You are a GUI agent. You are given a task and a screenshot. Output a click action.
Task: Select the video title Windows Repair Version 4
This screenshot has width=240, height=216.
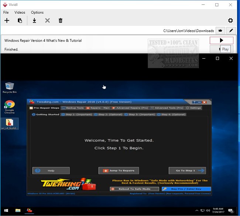43,41
